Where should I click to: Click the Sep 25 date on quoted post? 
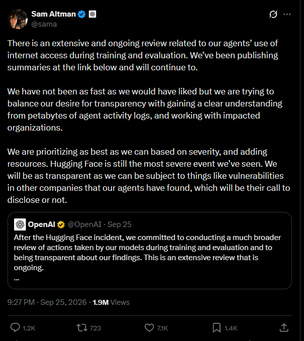(120, 224)
